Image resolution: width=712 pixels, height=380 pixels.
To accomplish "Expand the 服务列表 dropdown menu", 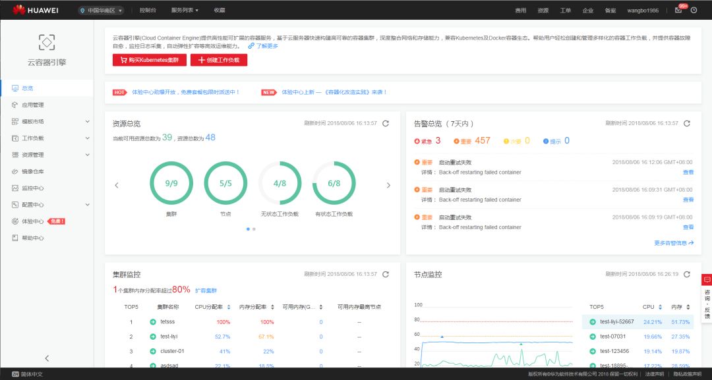I will coord(185,10).
